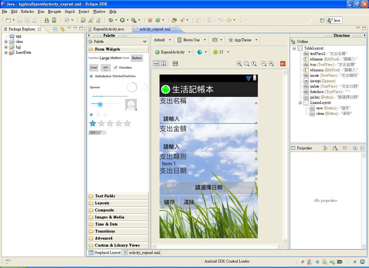
Task: Open the Android SDK Manager icon
Action: (x=47, y=20)
